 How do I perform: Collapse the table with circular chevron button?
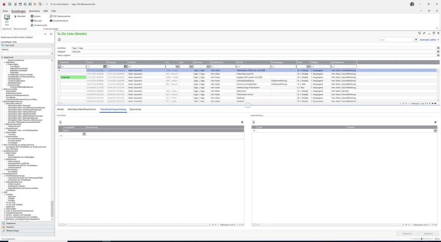[248, 105]
